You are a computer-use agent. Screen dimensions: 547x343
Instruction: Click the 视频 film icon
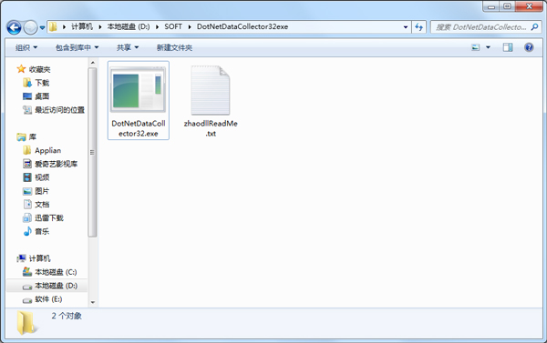tap(27, 177)
